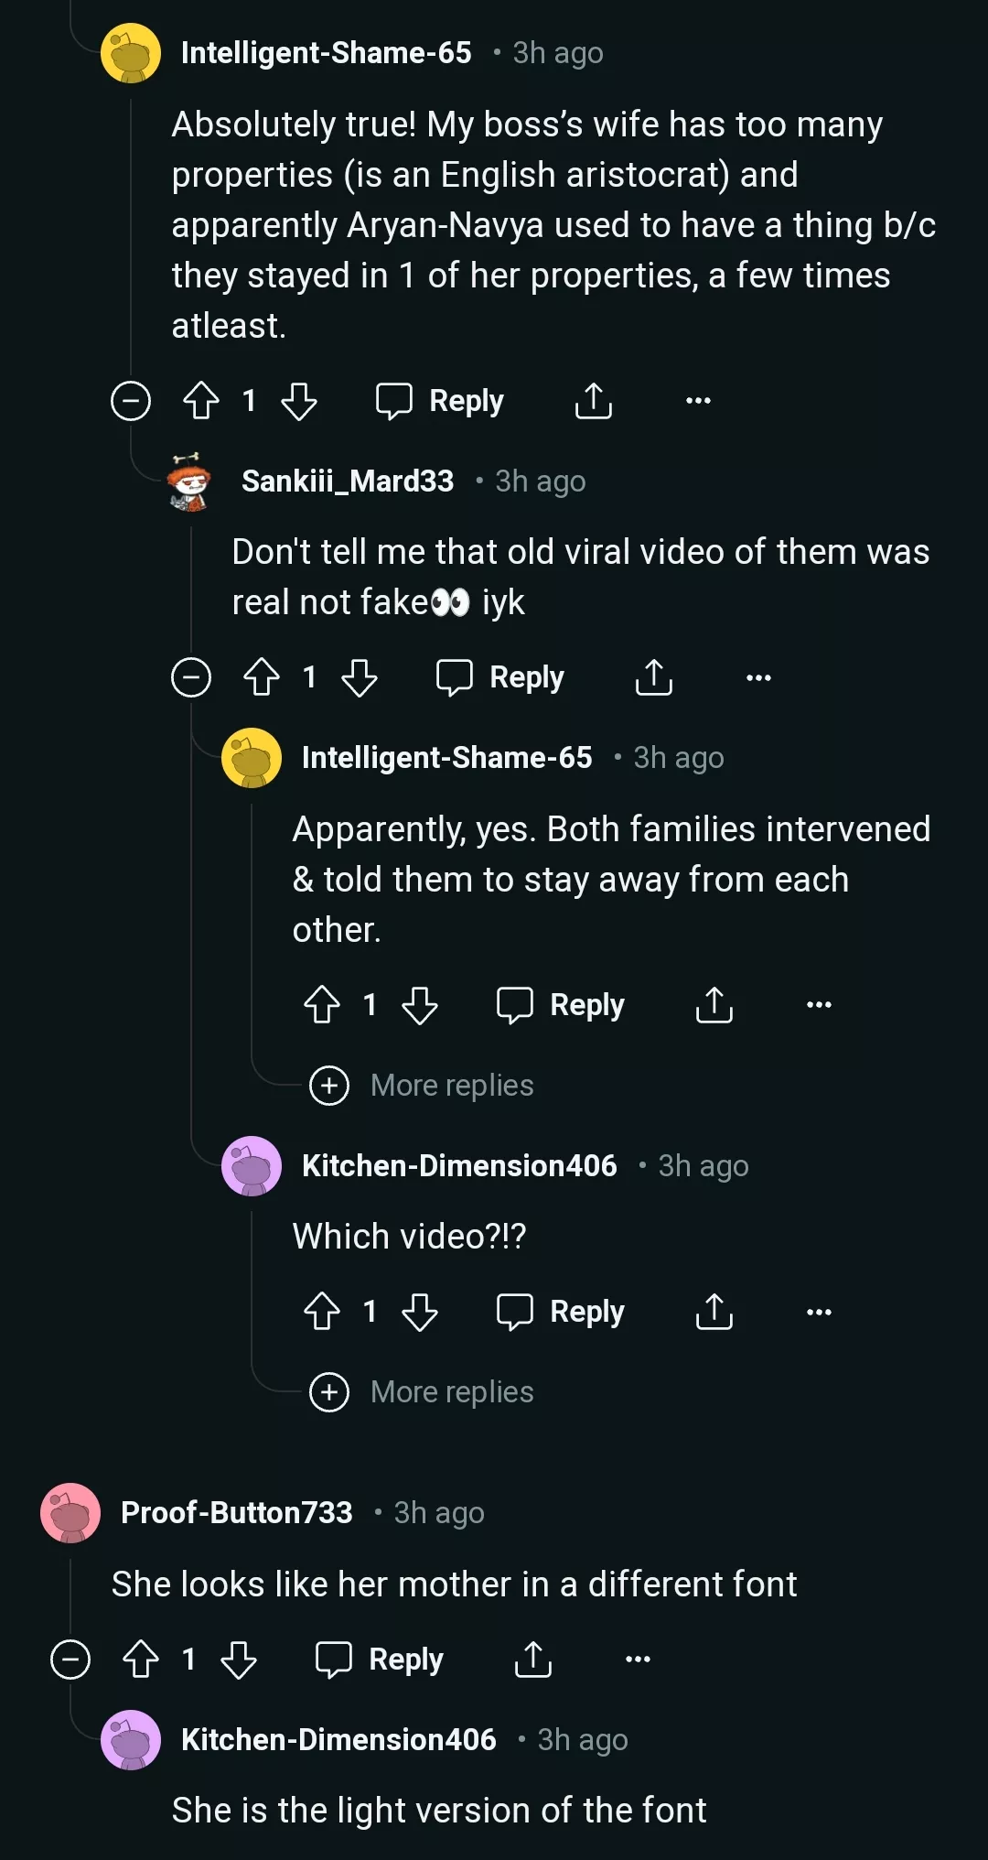Upvote the Aryan-Navya properties comment
Screen dimensions: 988x1860
[201, 401]
